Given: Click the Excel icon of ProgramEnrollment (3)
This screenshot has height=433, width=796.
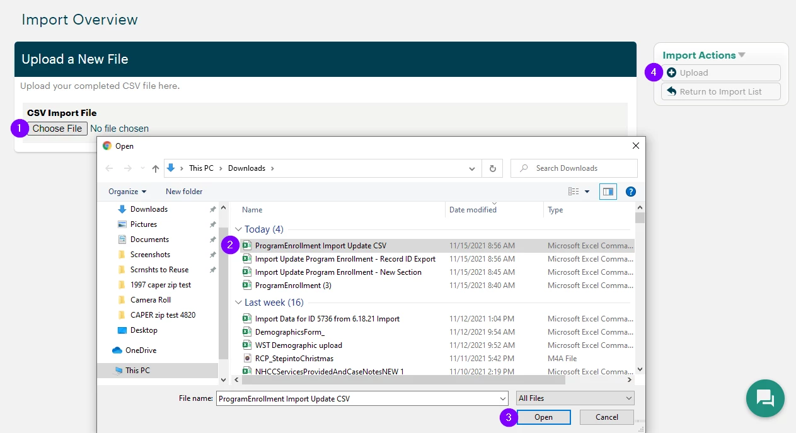Looking at the screenshot, I should point(247,286).
